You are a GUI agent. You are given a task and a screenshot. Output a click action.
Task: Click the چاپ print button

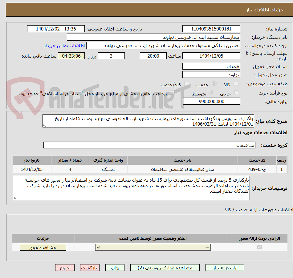[x=115, y=268]
